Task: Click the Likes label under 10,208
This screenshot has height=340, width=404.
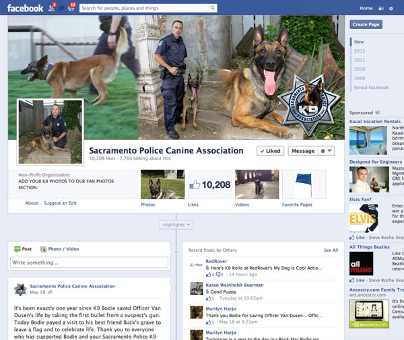Action: pos(193,205)
